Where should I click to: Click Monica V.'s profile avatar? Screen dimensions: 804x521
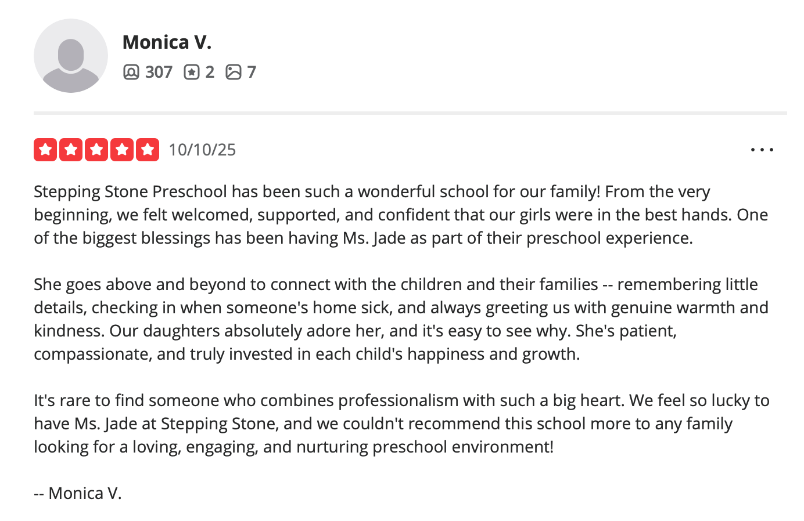[x=71, y=56]
